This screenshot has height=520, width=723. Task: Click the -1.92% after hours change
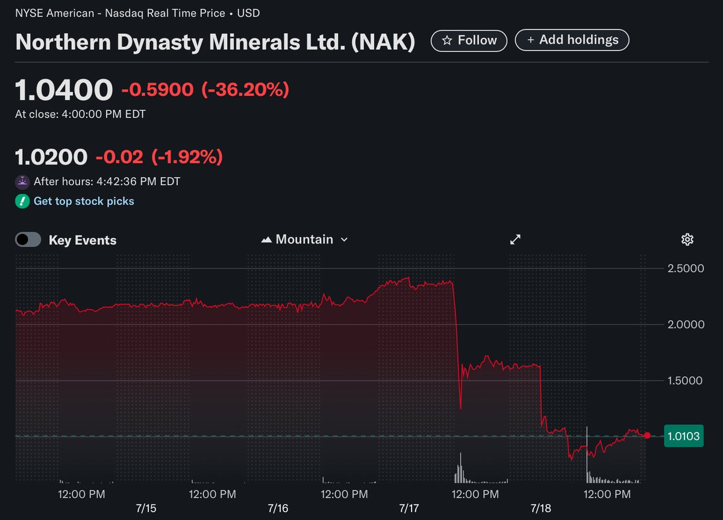(x=187, y=157)
